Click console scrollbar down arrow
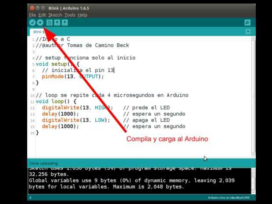The width and height of the screenshot is (272, 204). 253,192
